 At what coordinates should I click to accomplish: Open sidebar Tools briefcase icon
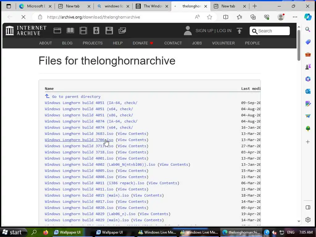point(308,54)
